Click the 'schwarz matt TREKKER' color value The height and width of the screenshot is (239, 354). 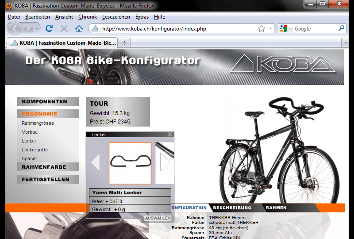[234, 223]
